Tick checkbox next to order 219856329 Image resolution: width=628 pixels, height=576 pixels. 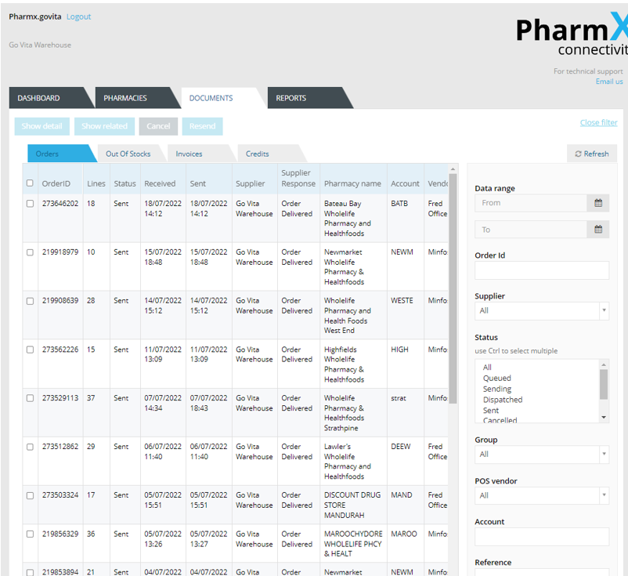tap(30, 534)
